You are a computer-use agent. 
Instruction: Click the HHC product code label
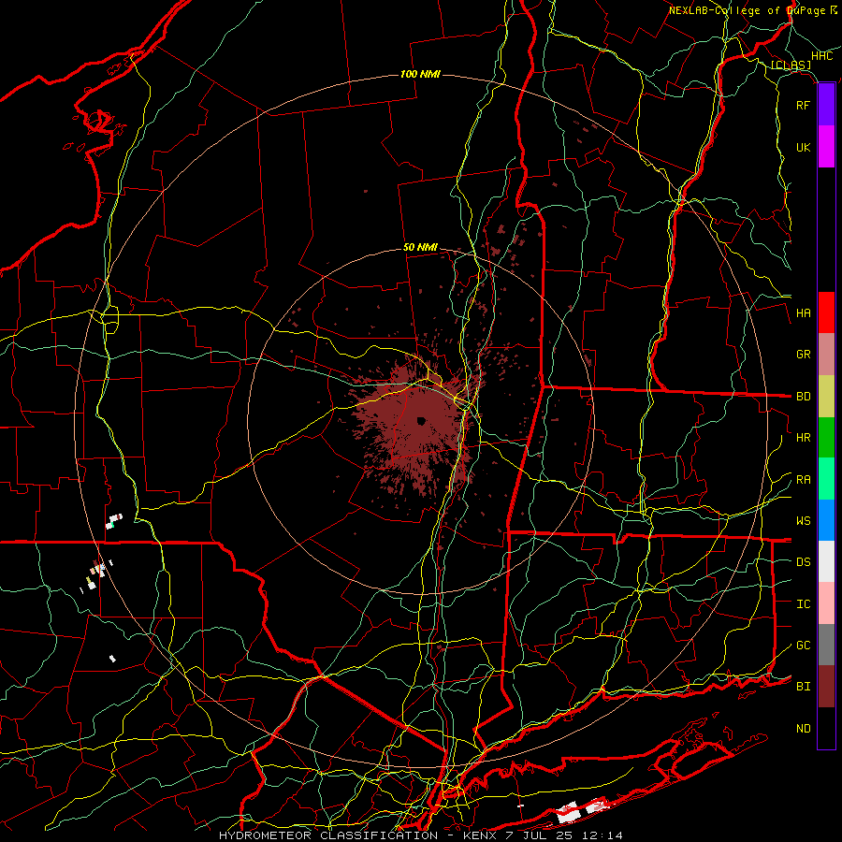point(821,56)
